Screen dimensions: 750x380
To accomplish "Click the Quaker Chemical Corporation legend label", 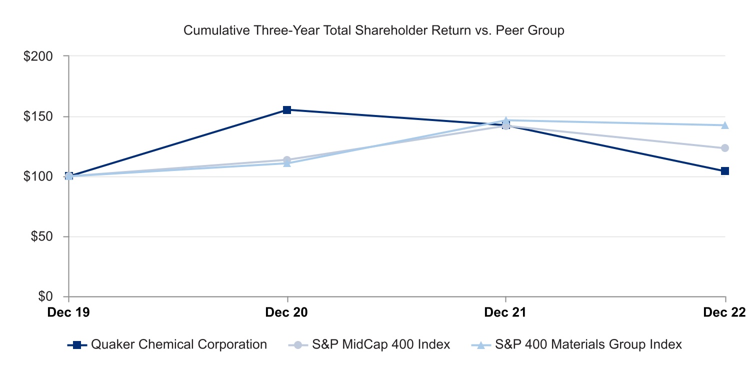I will [x=178, y=345].
